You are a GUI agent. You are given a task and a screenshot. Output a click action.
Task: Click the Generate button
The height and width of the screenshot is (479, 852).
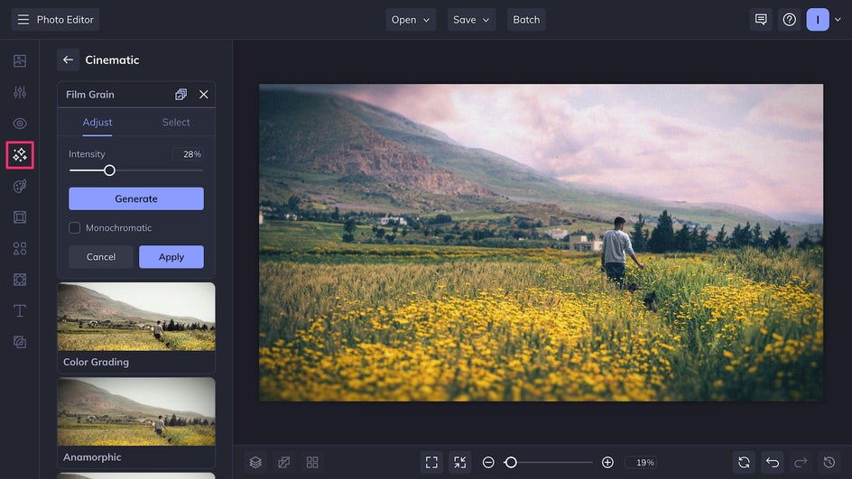(136, 198)
